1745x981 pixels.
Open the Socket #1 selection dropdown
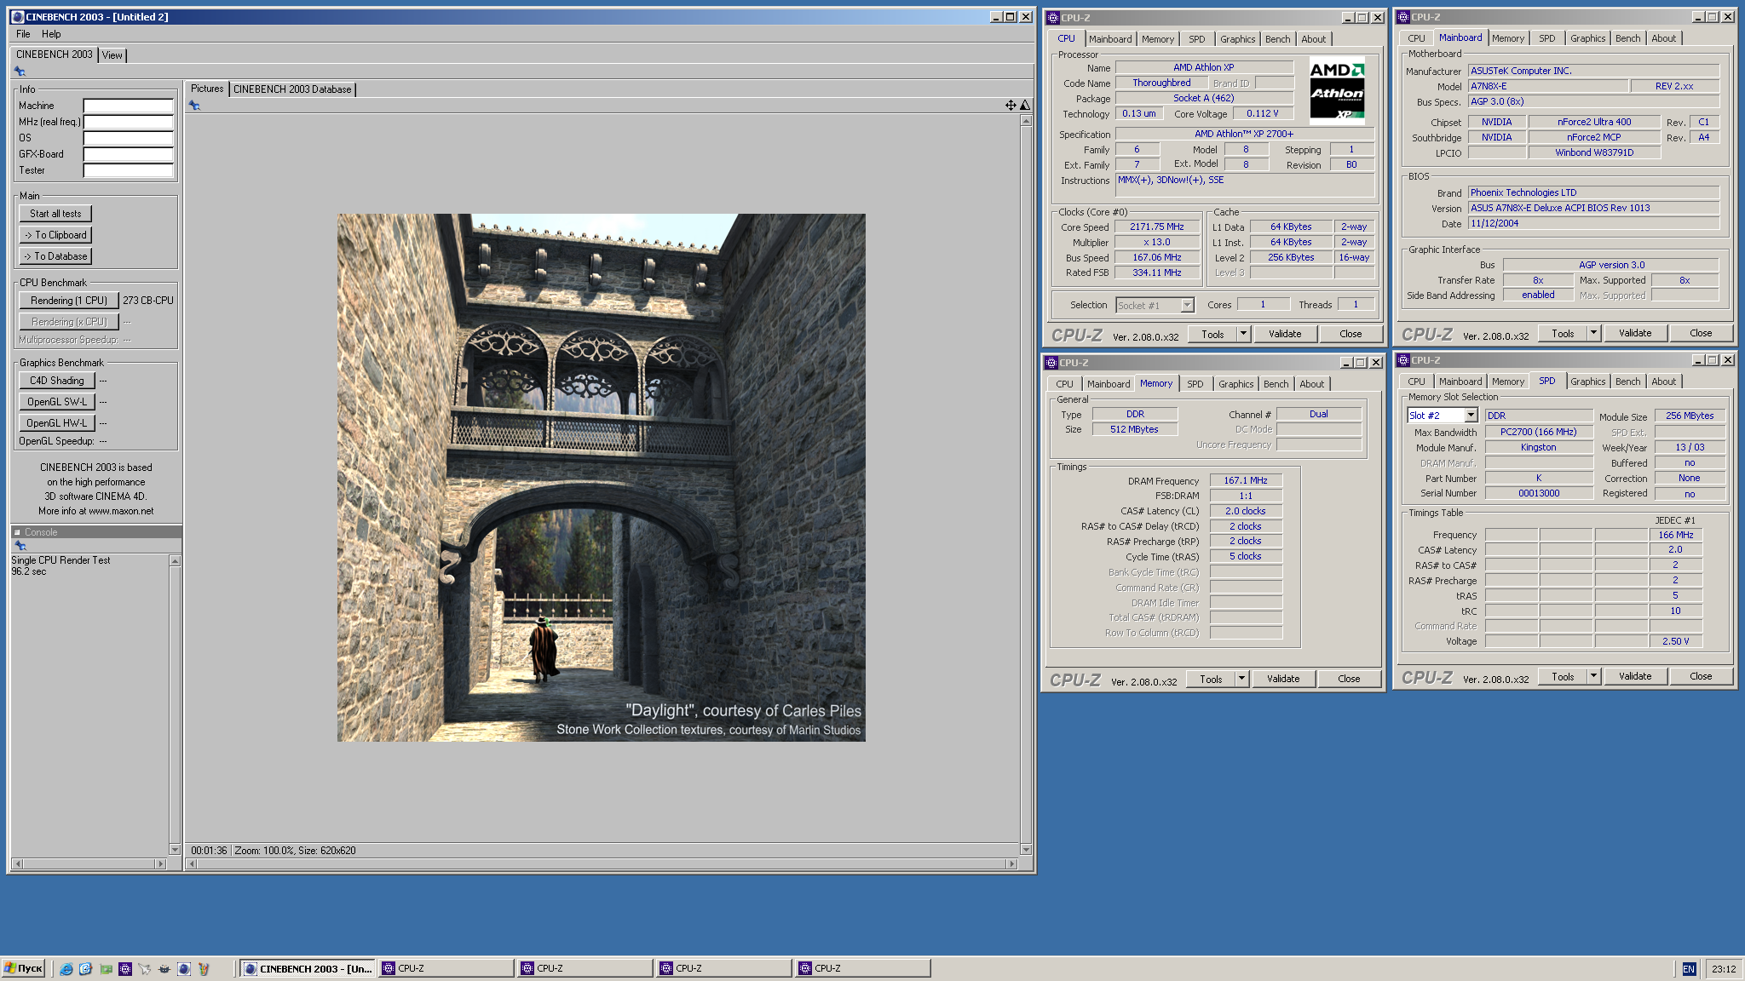tap(1187, 305)
